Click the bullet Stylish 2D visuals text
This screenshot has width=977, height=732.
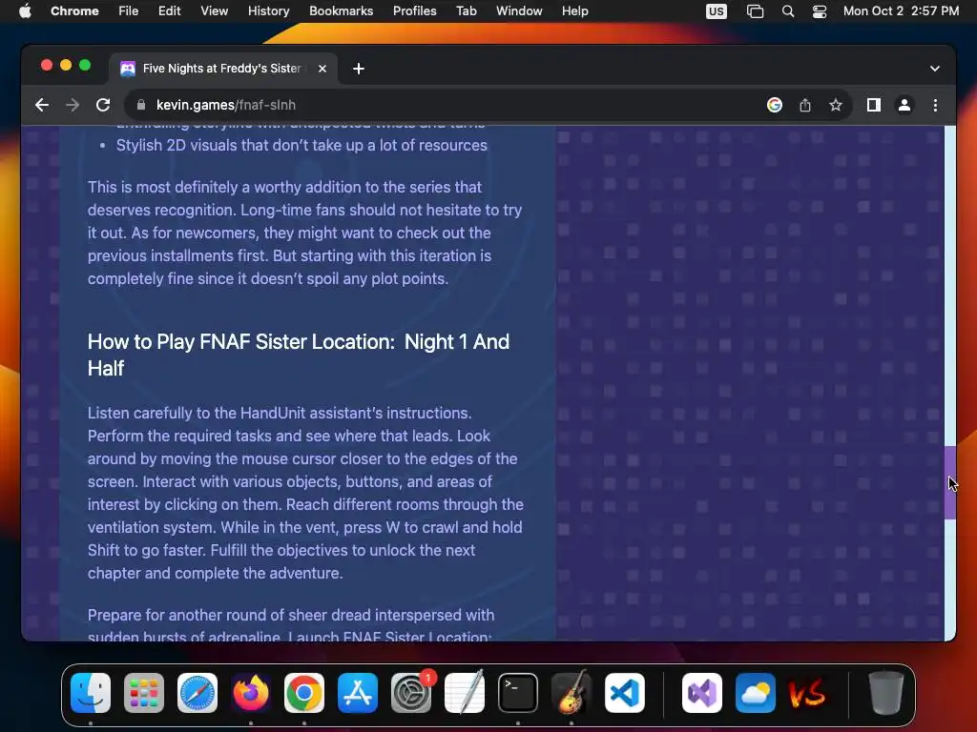(x=301, y=145)
